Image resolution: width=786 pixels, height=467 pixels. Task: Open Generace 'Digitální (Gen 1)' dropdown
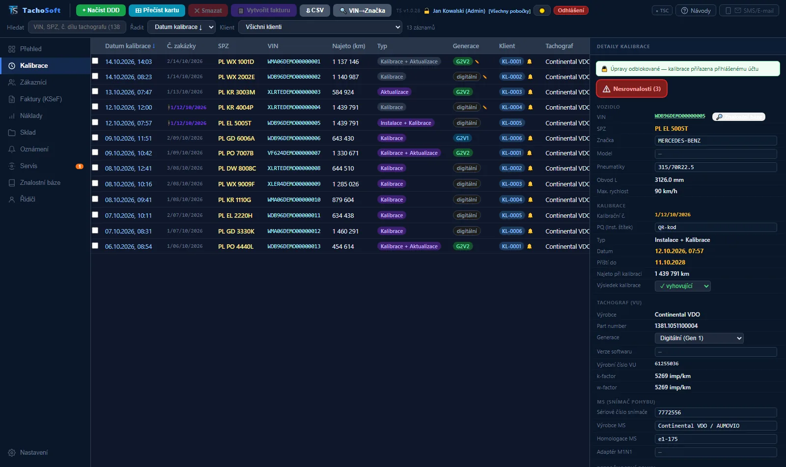pyautogui.click(x=699, y=338)
